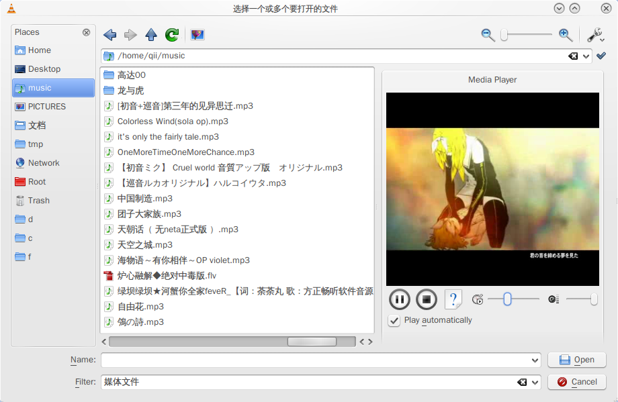The height and width of the screenshot is (402, 618).
Task: Expand the Filter dropdown list
Action: (535, 383)
